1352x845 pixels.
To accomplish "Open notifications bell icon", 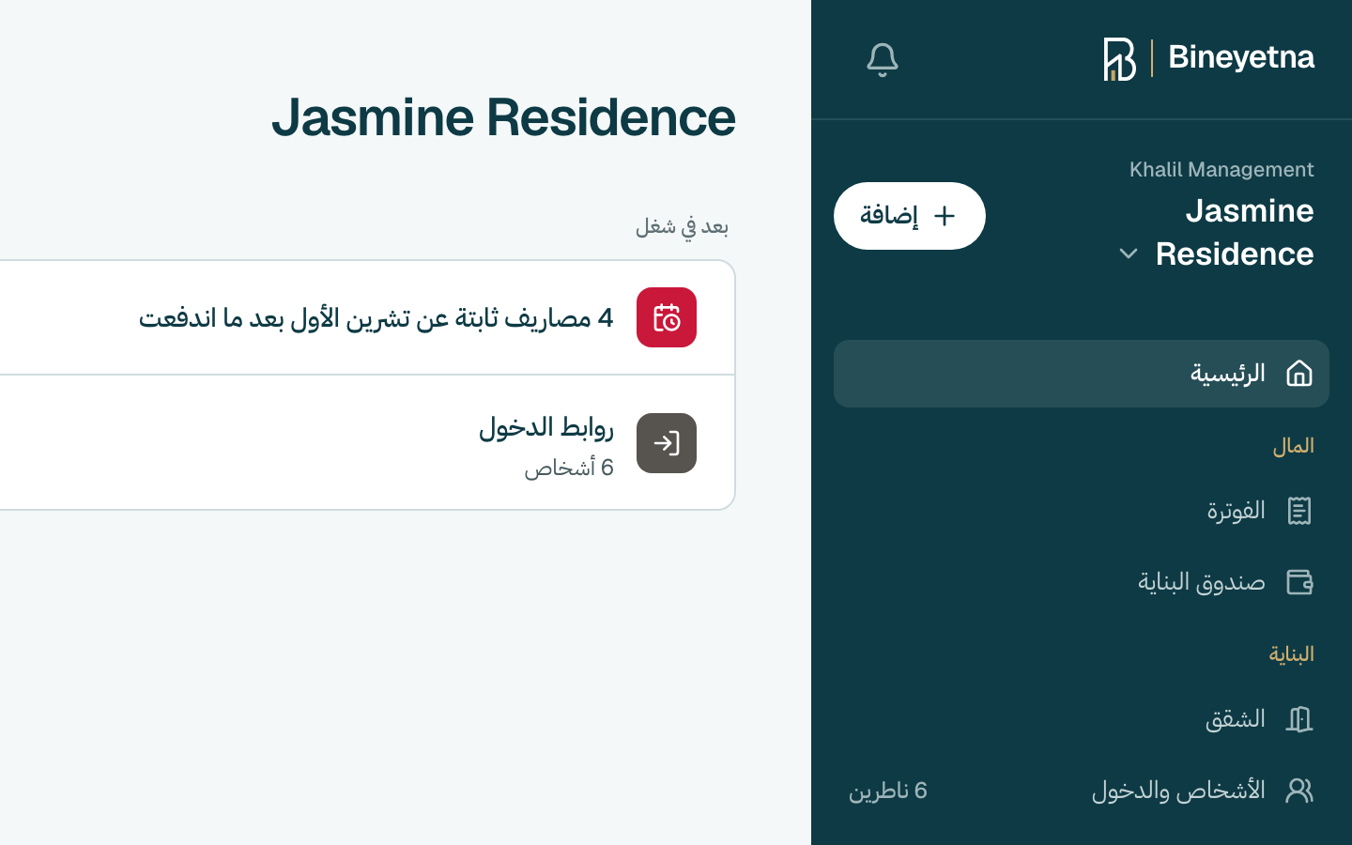I will click(882, 60).
